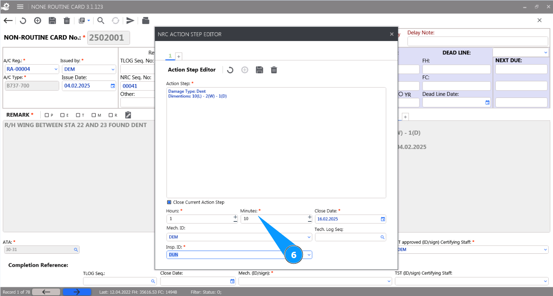The width and height of the screenshot is (553, 296).
Task: Open the Dead Line Date calendar picker
Action: click(487, 103)
